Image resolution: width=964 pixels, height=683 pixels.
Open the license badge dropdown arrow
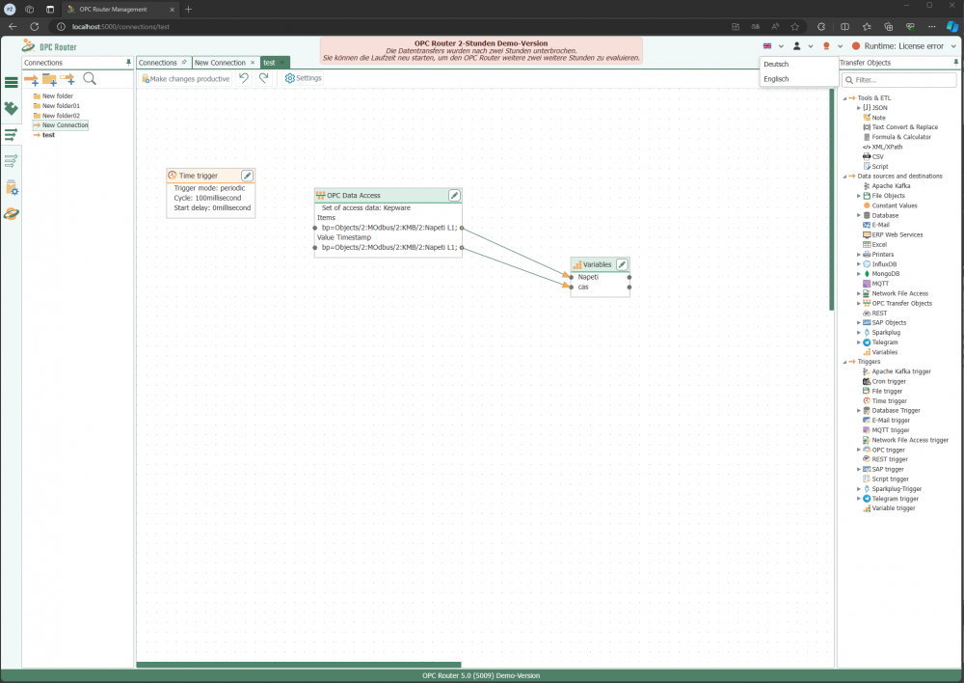[840, 46]
